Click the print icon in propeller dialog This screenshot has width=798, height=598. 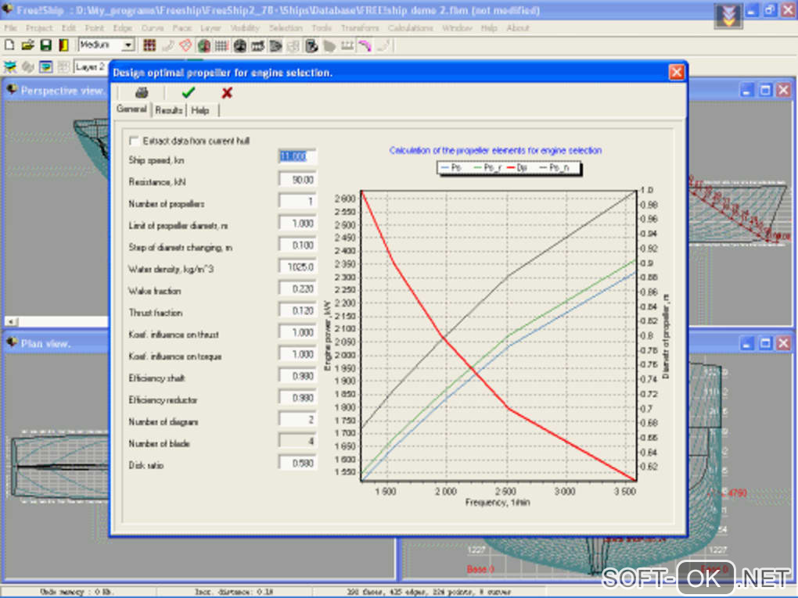(x=142, y=92)
